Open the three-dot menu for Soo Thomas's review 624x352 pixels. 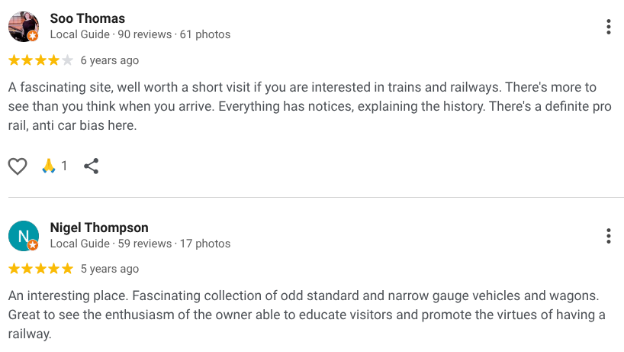coord(608,27)
